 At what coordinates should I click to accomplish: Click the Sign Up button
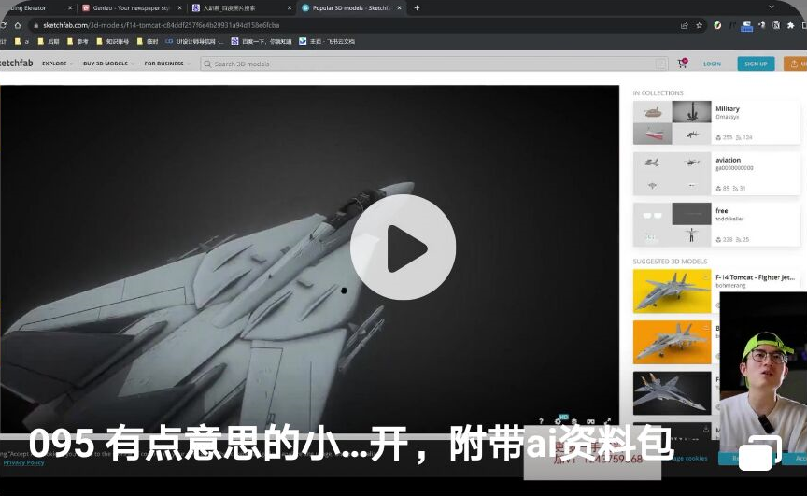tap(755, 64)
